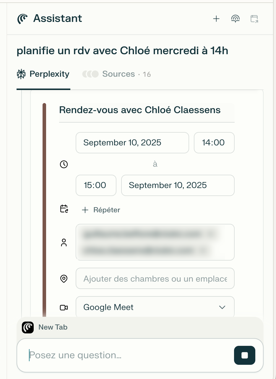This screenshot has width=276, height=379.
Task: Click the location pin icon
Action: (64, 279)
